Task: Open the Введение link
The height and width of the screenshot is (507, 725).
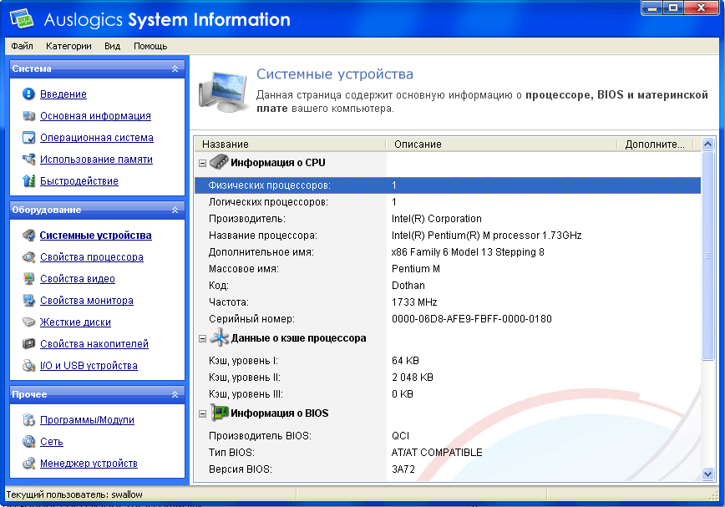Action: click(63, 94)
